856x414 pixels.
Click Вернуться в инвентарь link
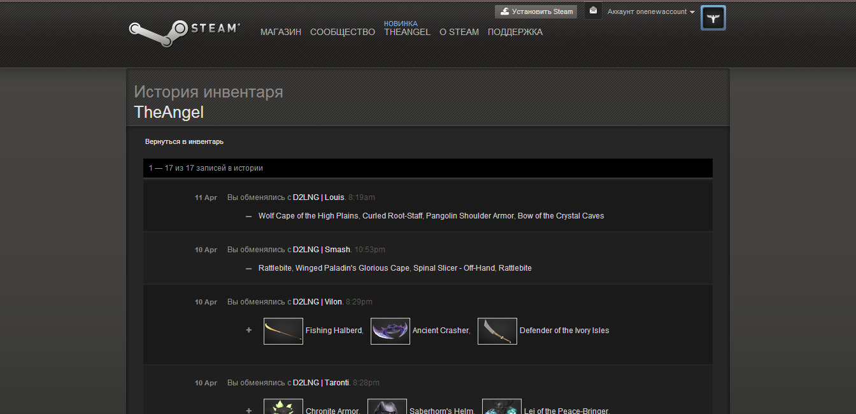tap(184, 141)
